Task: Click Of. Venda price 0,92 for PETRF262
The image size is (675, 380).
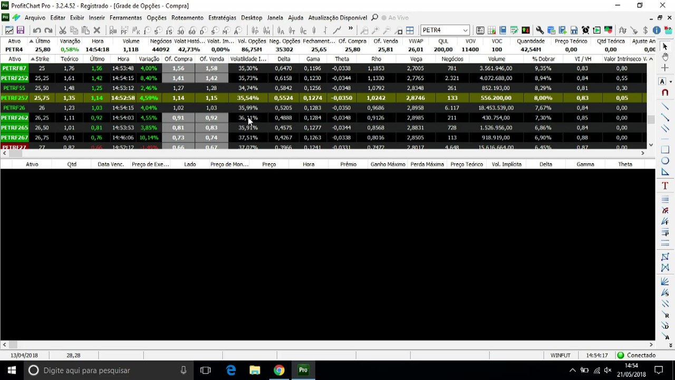Action: (x=211, y=118)
